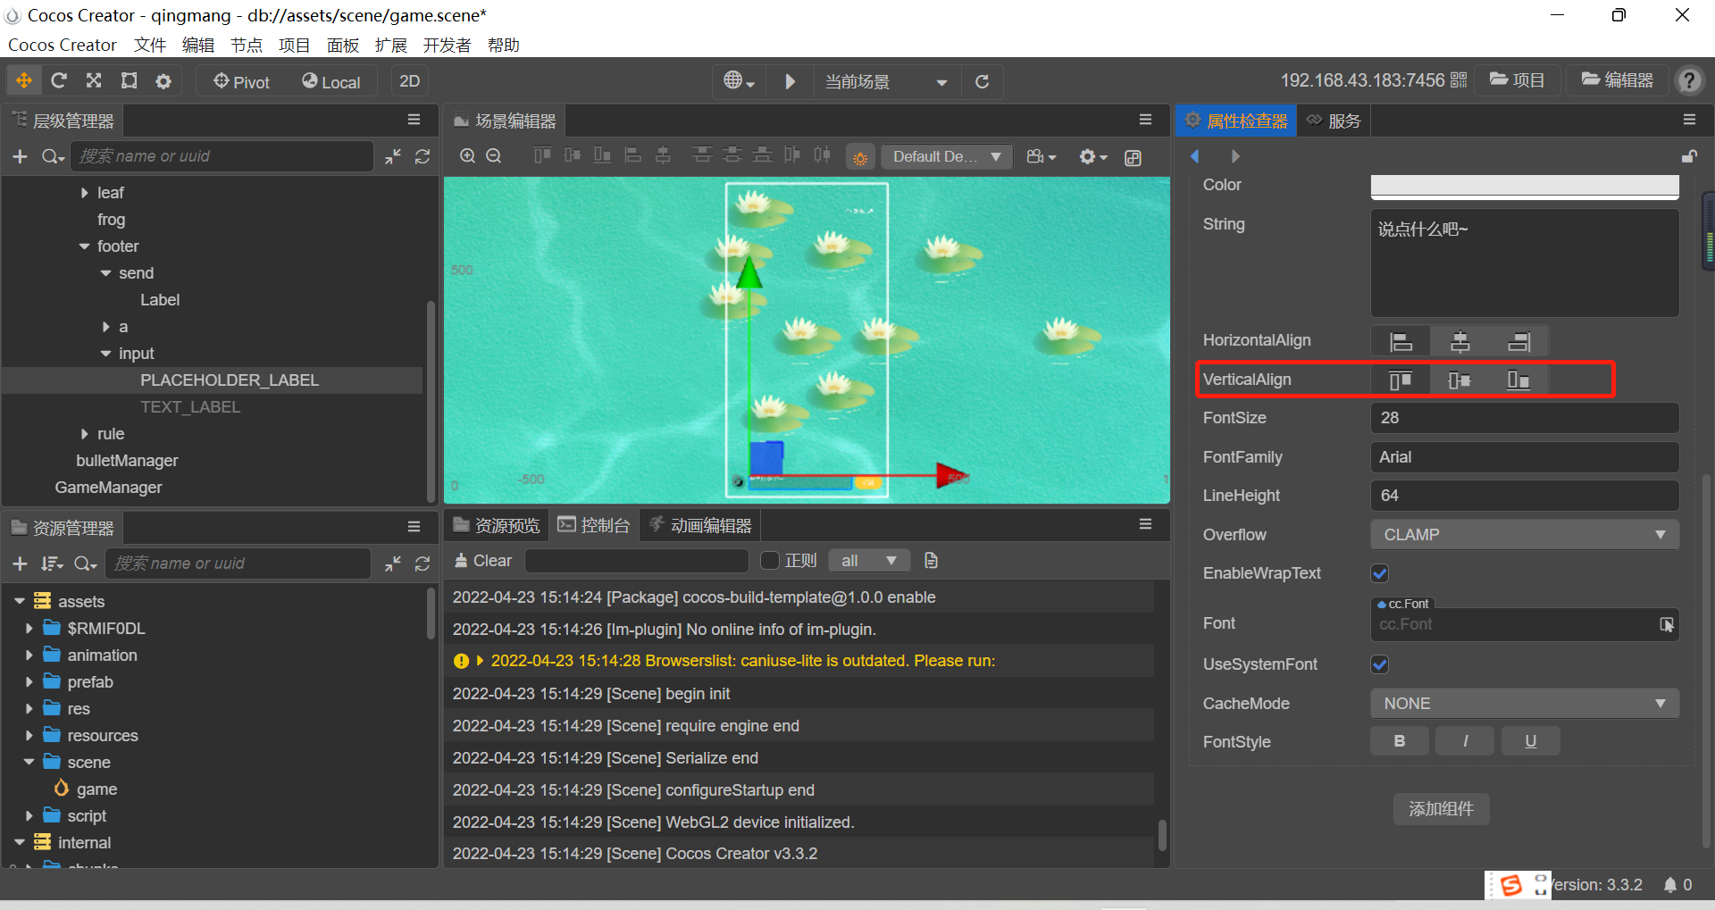Toggle scene lighting sun icon

(x=860, y=157)
